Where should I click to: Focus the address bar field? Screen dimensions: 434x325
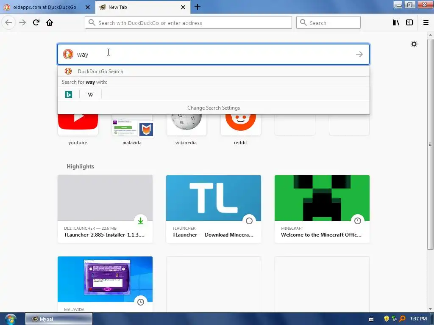[x=188, y=23]
